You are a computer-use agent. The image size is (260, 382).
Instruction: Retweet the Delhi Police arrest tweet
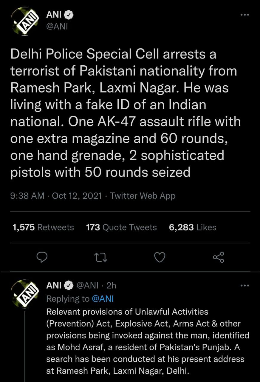pyautogui.click(x=101, y=257)
